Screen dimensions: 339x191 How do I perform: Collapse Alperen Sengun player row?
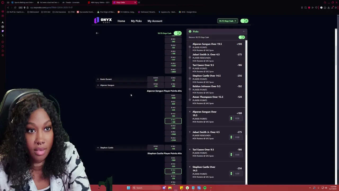click(98, 85)
